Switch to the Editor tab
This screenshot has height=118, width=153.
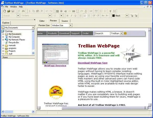[42, 21]
